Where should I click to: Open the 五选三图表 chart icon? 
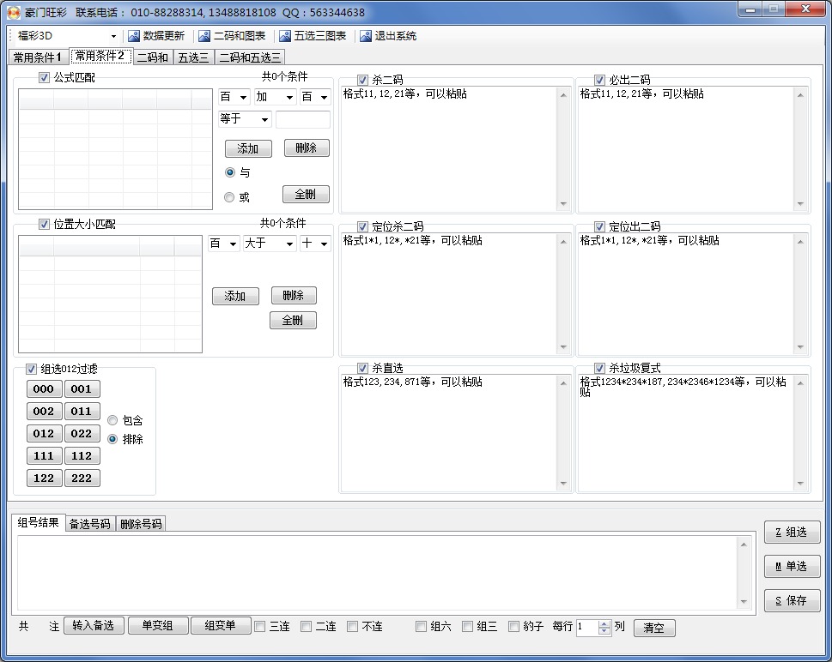tap(286, 36)
